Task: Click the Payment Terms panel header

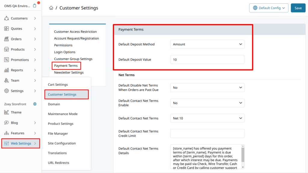Action: click(x=210, y=29)
